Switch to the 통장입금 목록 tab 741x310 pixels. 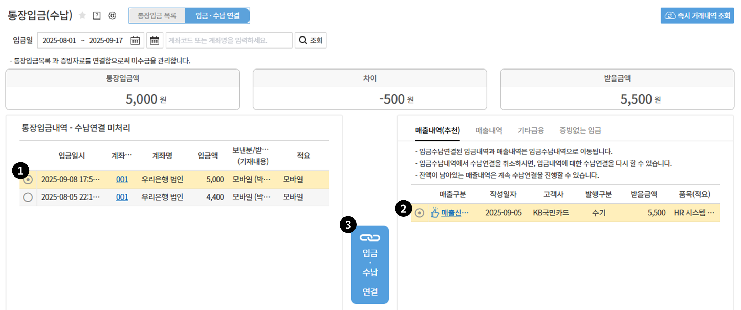[x=157, y=15]
